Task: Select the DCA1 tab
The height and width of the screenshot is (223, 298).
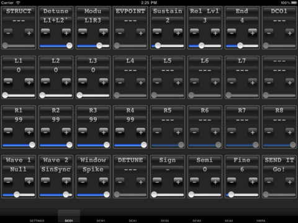Action: (133, 221)
